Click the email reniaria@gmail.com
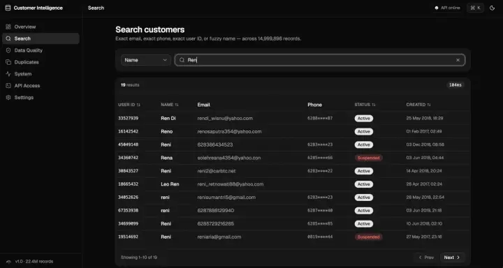The image size is (503, 268). (219, 237)
